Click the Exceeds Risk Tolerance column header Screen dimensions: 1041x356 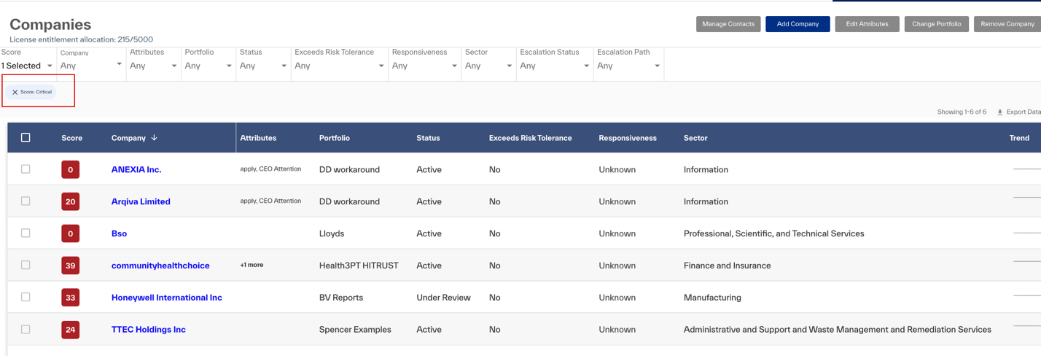[530, 138]
